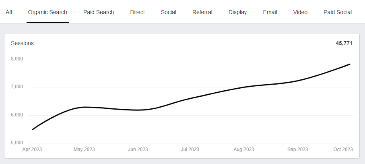This screenshot has width=365, height=164.
Task: Click the 45,771 total sessions value
Action: click(x=344, y=44)
